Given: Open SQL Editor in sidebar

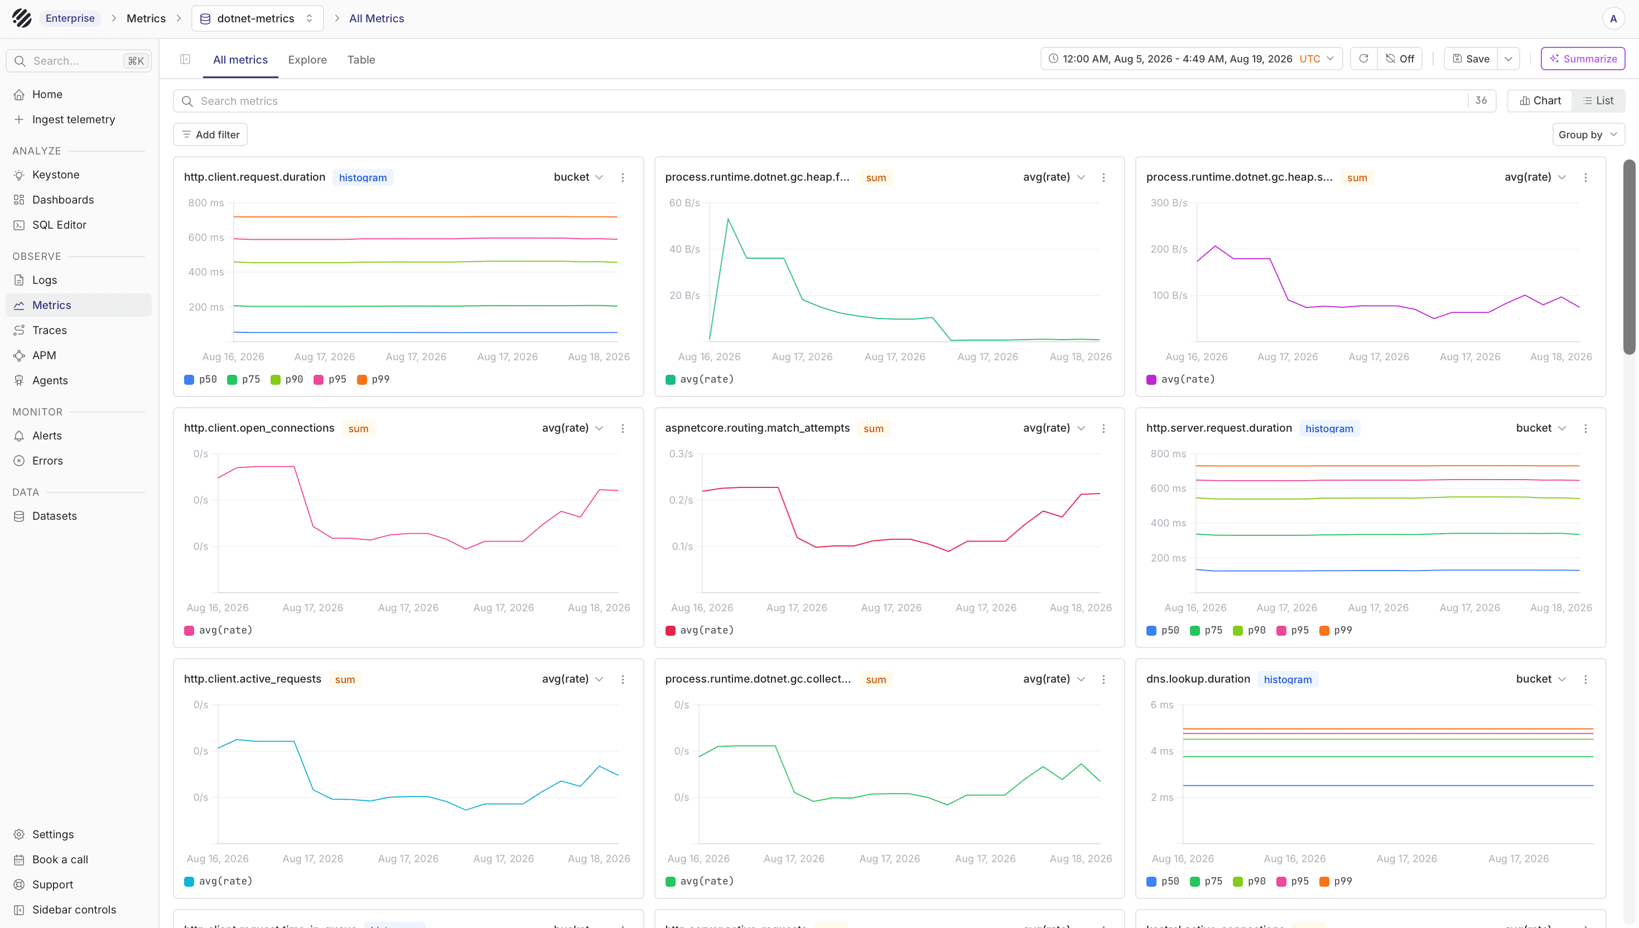Looking at the screenshot, I should tap(79, 225).
